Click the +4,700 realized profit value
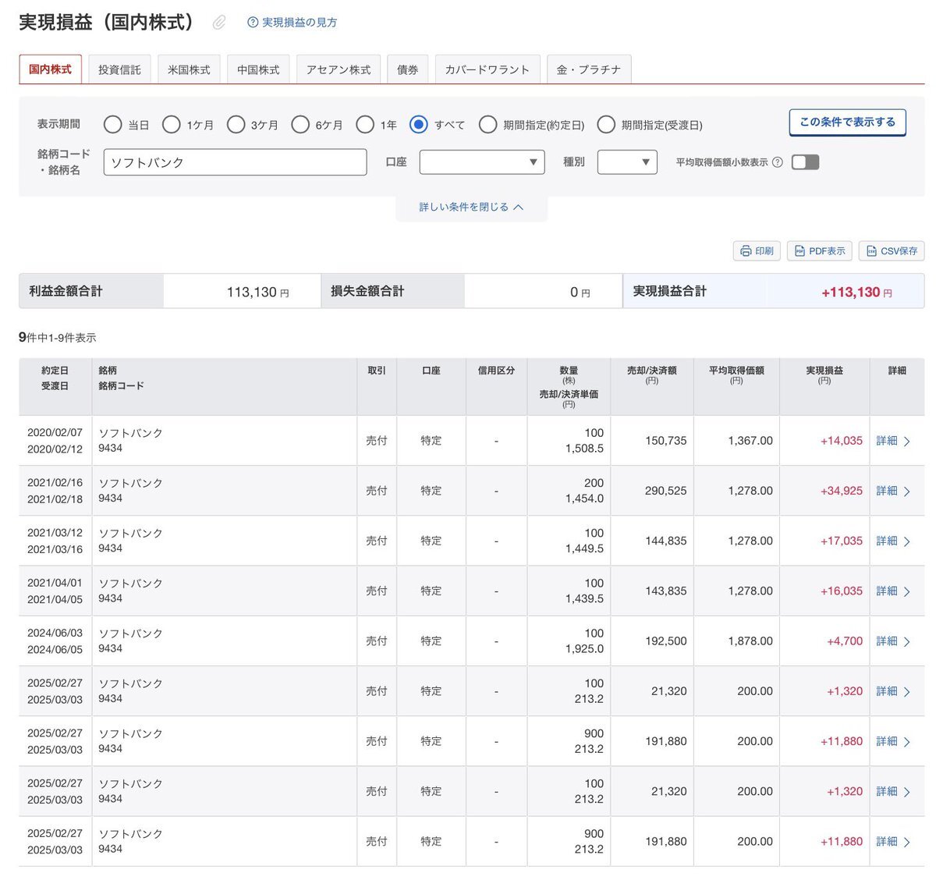Viewport: 936px width, 880px height. click(x=845, y=641)
